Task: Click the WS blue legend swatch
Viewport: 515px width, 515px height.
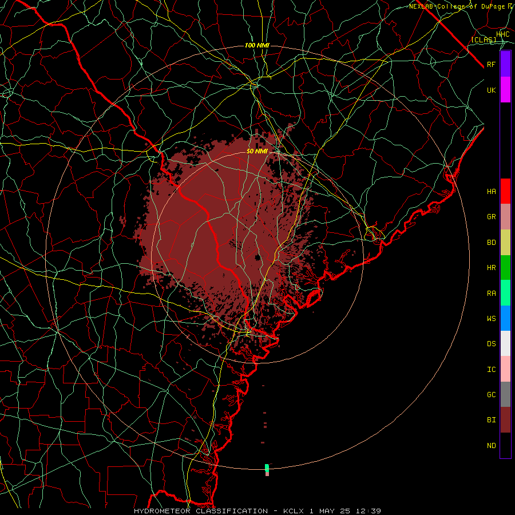Action: coord(505,318)
